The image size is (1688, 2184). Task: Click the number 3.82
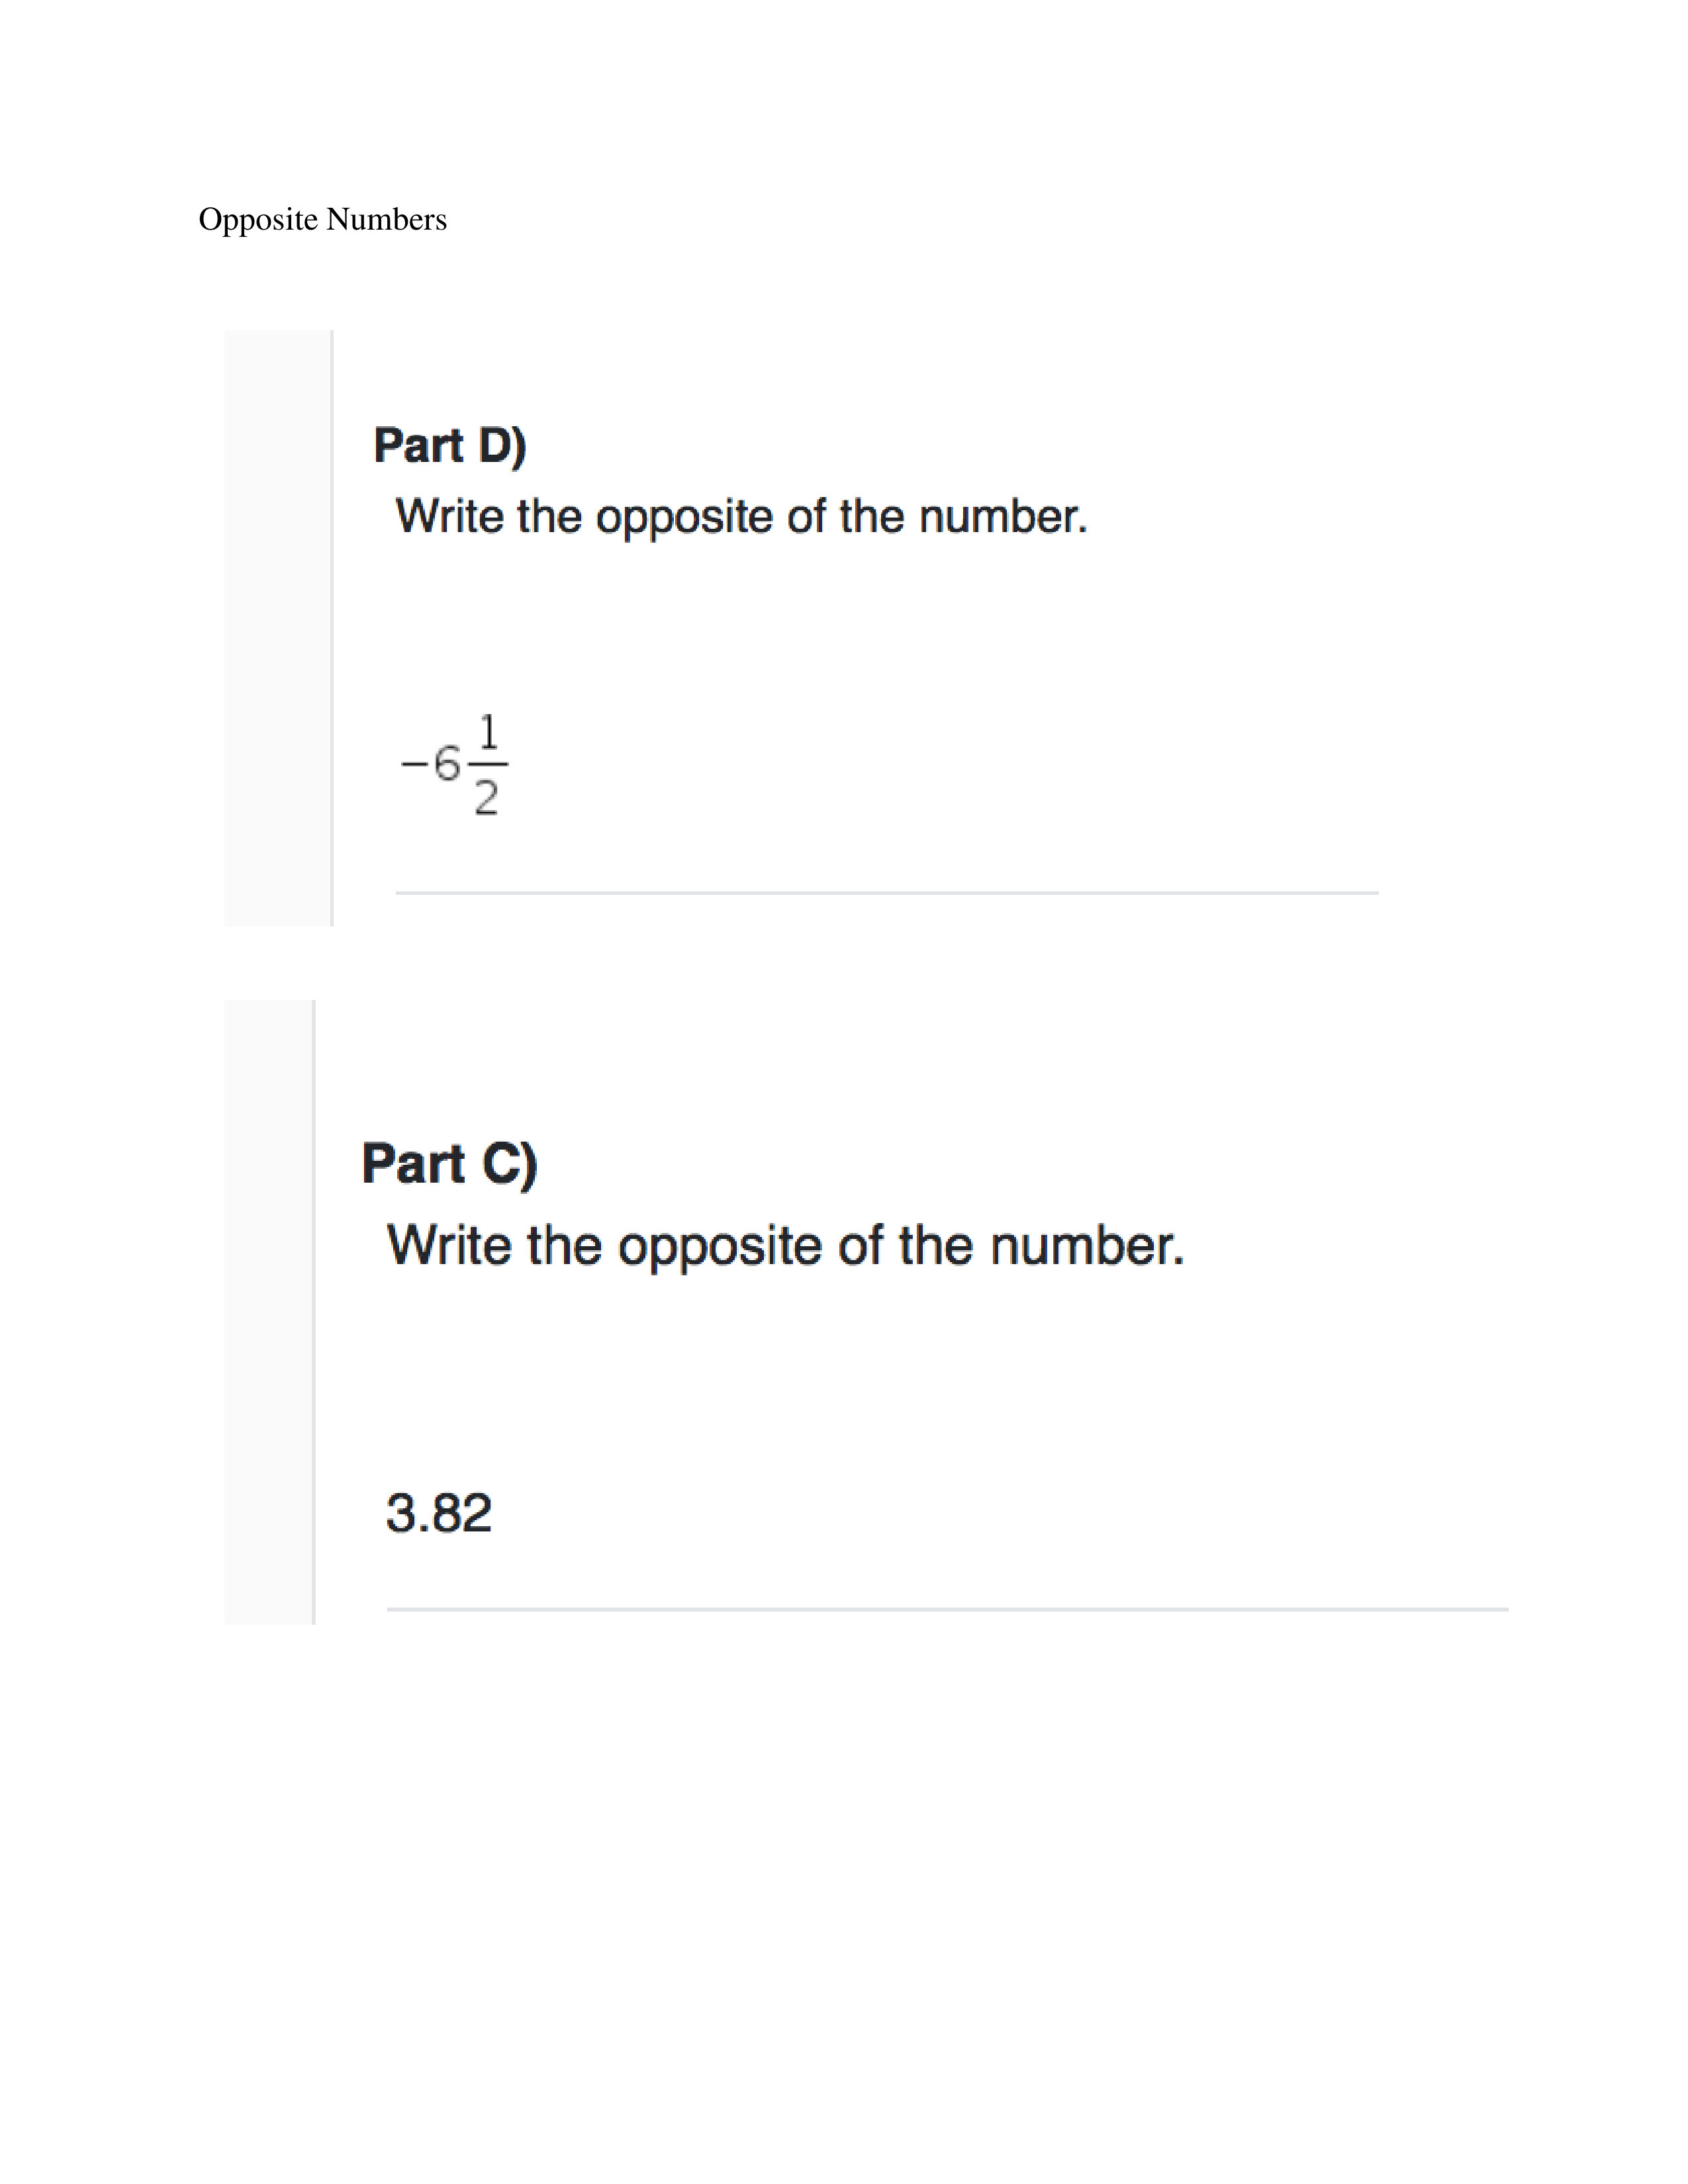click(439, 1512)
